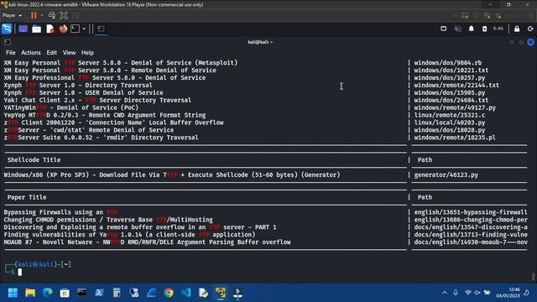Select VMware Player in Windows taskbar
The image size is (537, 302).
point(221,293)
